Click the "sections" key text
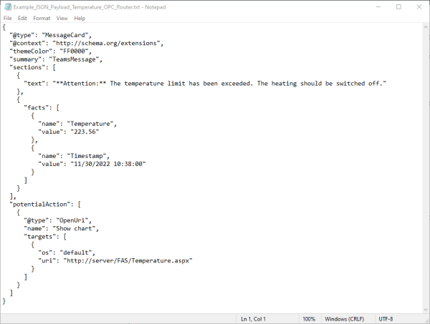The width and height of the screenshot is (430, 324). pyautogui.click(x=27, y=67)
